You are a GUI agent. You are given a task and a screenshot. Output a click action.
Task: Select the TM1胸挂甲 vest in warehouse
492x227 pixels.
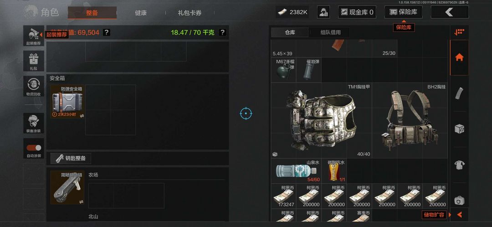(321, 120)
